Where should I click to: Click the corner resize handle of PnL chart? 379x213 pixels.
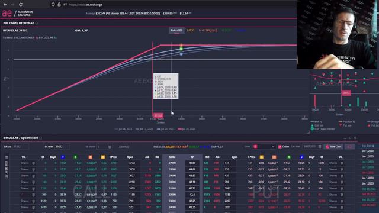tap(308, 132)
